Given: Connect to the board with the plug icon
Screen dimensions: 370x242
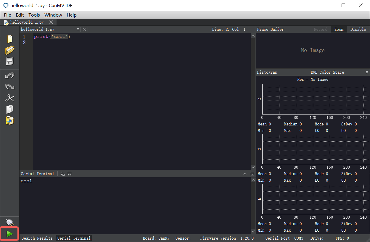Looking at the screenshot, I should [x=10, y=222].
